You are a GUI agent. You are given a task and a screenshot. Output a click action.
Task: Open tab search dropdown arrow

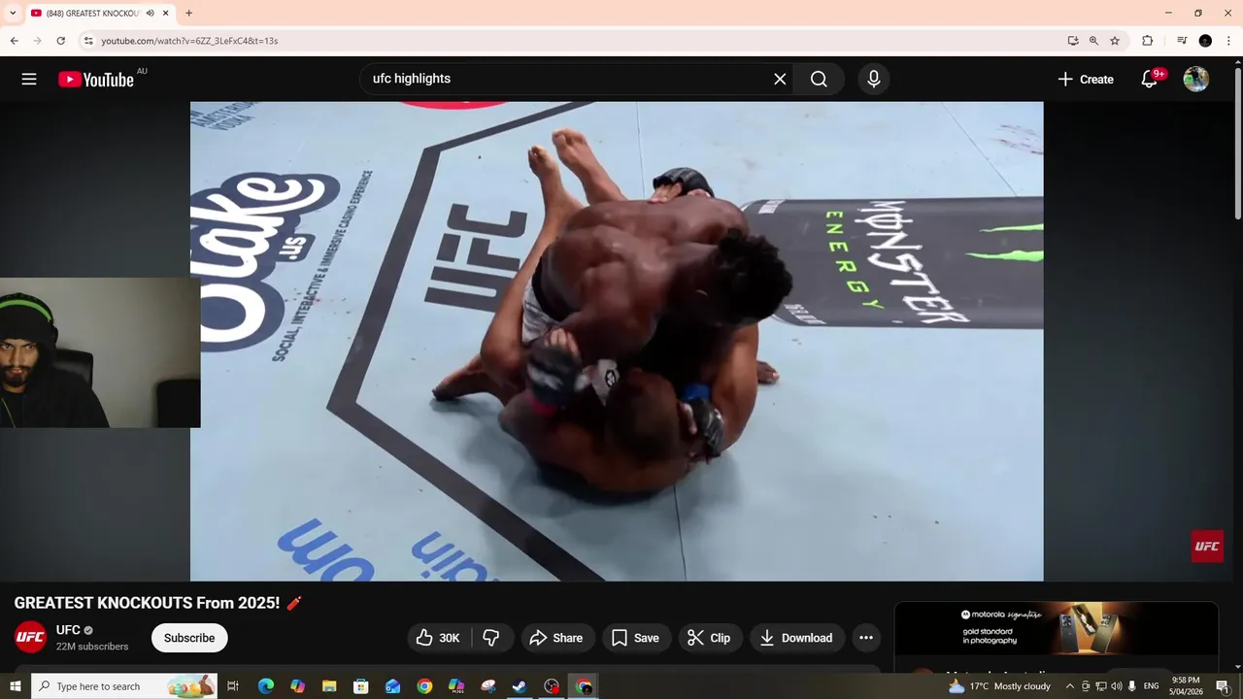tap(12, 14)
